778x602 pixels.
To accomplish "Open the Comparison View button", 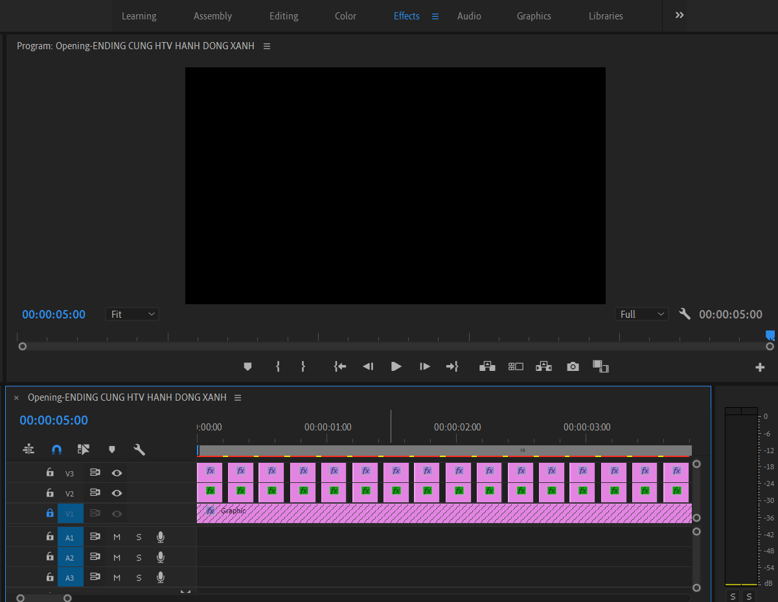I will 601,366.
